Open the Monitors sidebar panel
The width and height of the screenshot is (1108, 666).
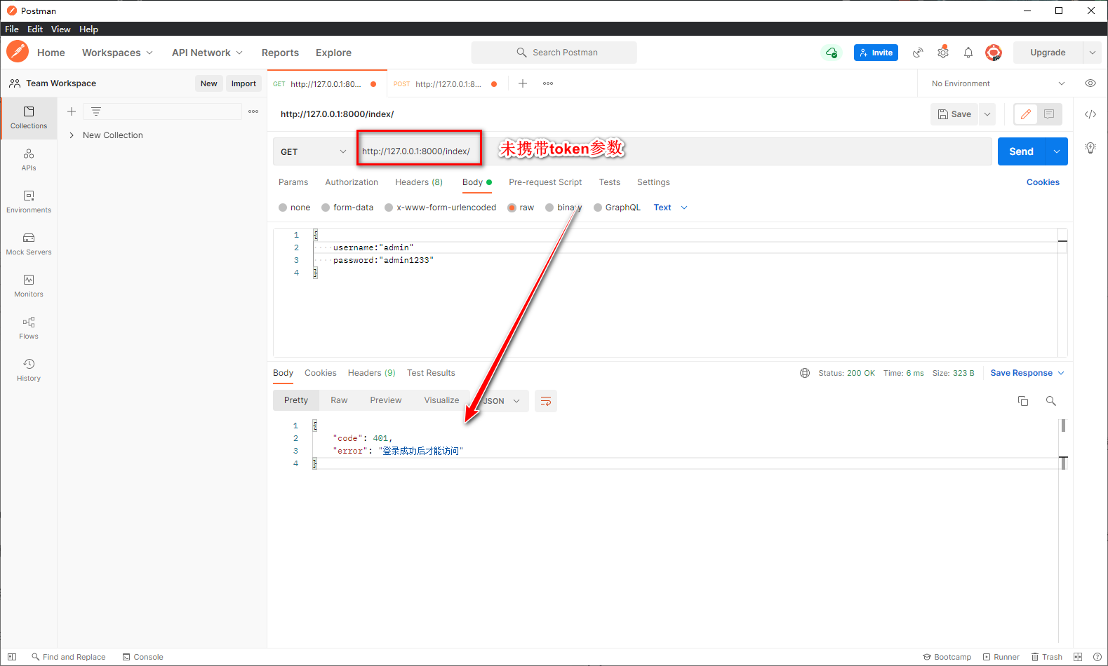tap(29, 286)
